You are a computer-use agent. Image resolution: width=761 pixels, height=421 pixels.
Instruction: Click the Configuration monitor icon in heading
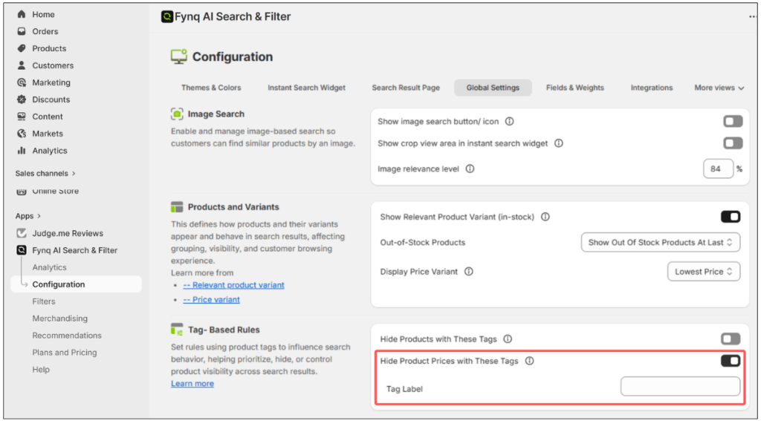click(x=179, y=56)
